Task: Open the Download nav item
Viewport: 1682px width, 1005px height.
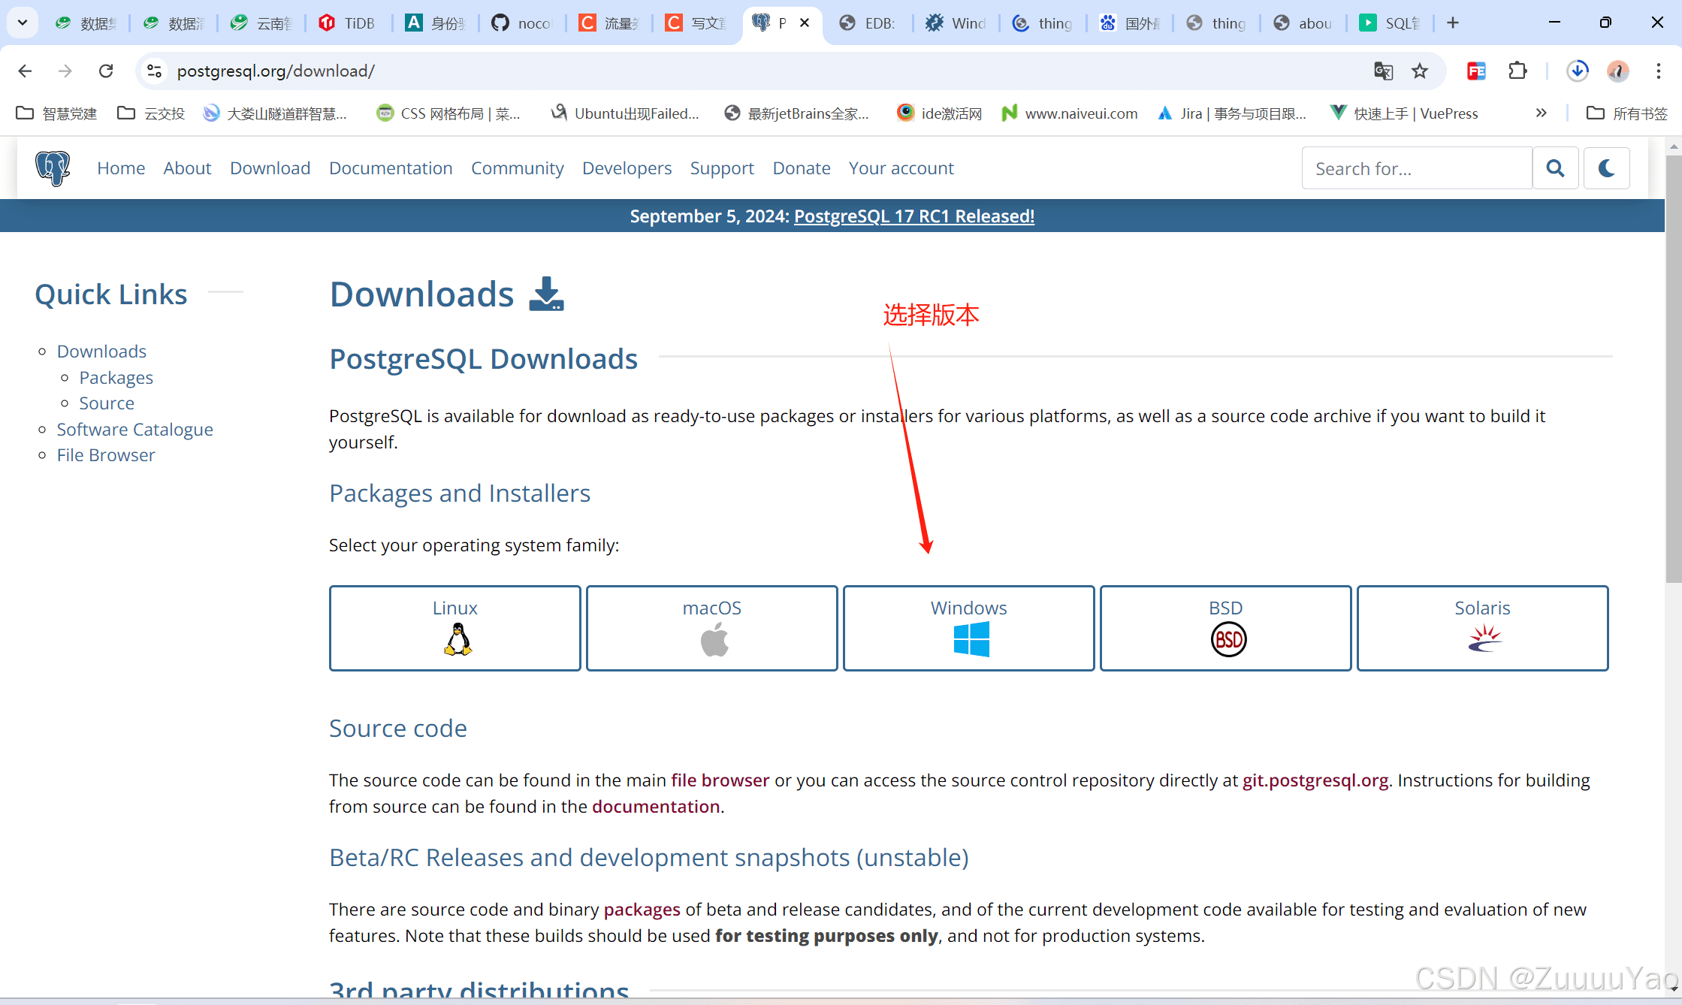Action: click(270, 168)
